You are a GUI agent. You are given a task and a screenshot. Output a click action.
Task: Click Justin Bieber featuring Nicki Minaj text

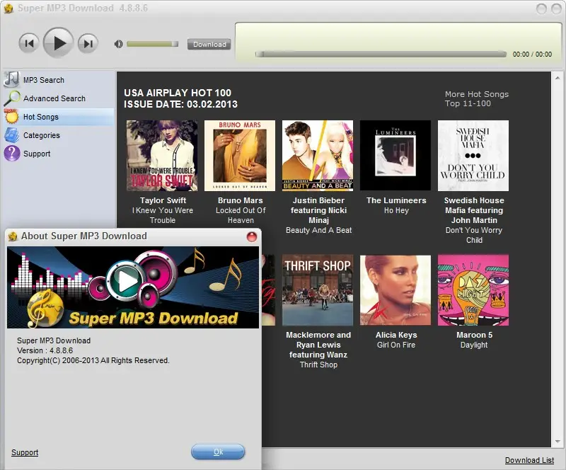(319, 210)
